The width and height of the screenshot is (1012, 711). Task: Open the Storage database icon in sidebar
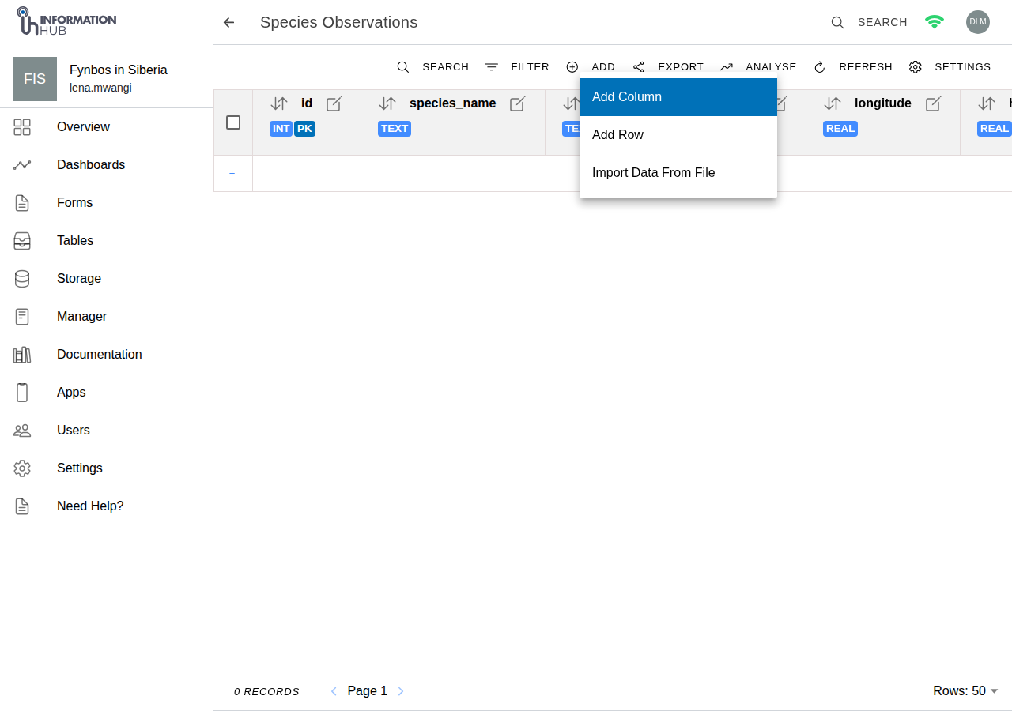click(22, 279)
